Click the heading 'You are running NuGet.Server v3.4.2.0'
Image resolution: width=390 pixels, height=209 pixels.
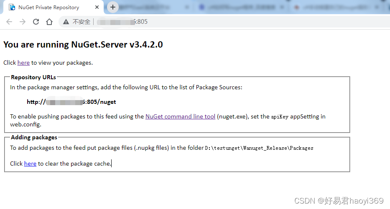click(83, 45)
